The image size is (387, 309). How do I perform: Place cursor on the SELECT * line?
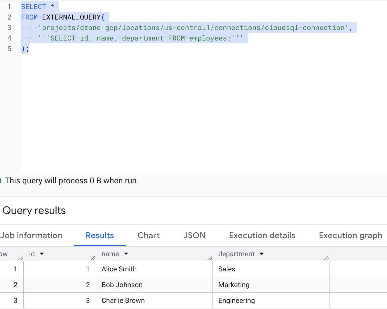(x=38, y=7)
